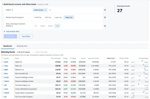150x99 pixels.
Task: Click the Find Stocks button
Action: coord(10,36)
